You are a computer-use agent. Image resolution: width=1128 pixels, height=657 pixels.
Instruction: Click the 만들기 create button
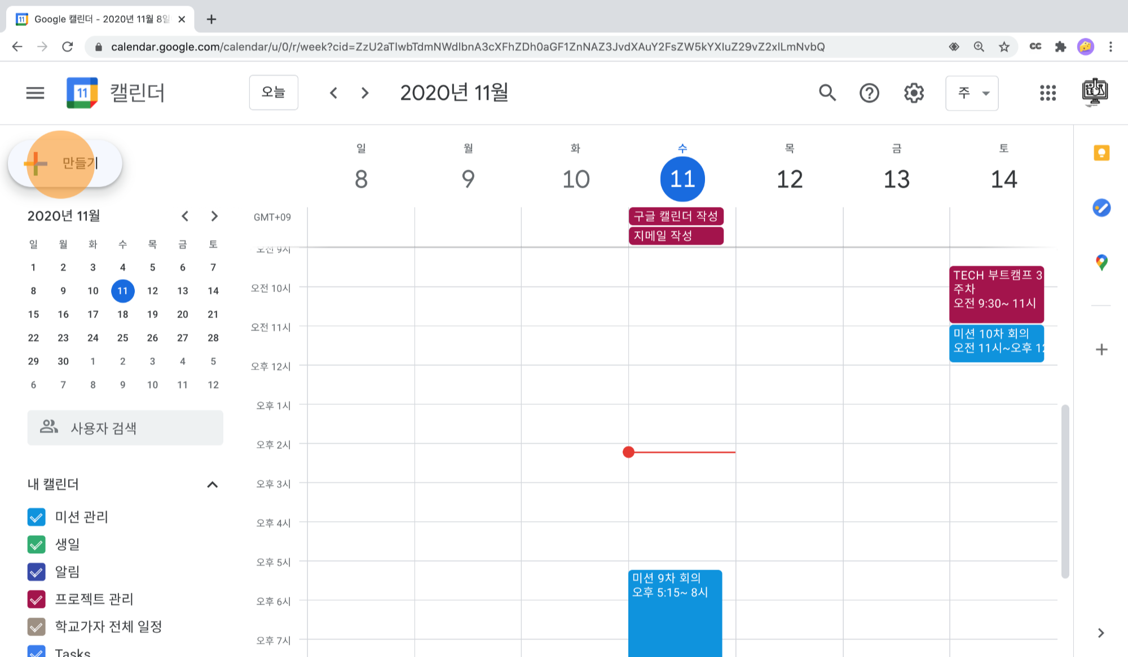(x=65, y=164)
